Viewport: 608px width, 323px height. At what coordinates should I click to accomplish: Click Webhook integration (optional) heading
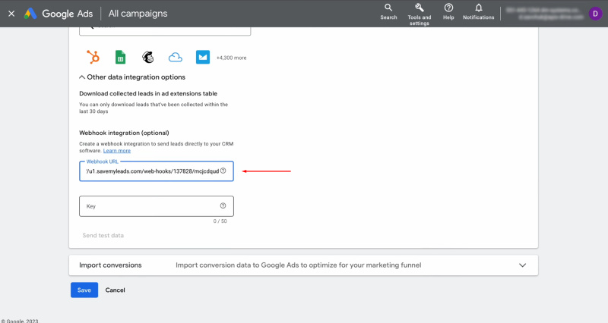click(124, 133)
